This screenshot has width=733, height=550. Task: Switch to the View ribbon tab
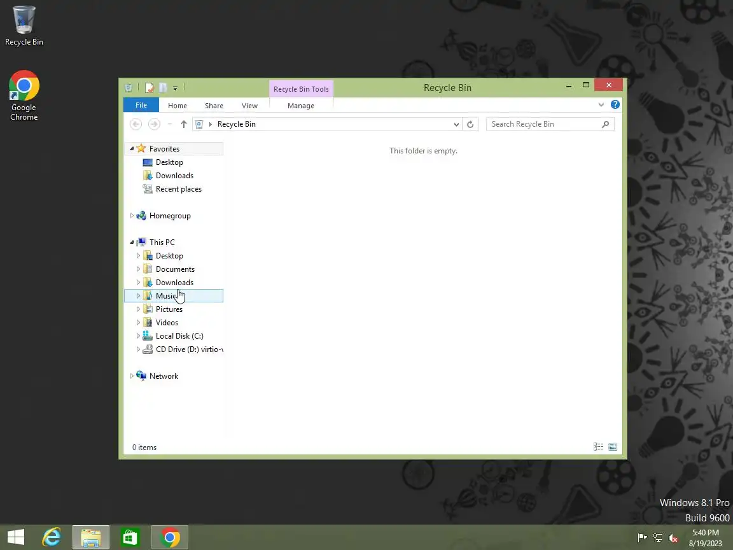click(249, 106)
